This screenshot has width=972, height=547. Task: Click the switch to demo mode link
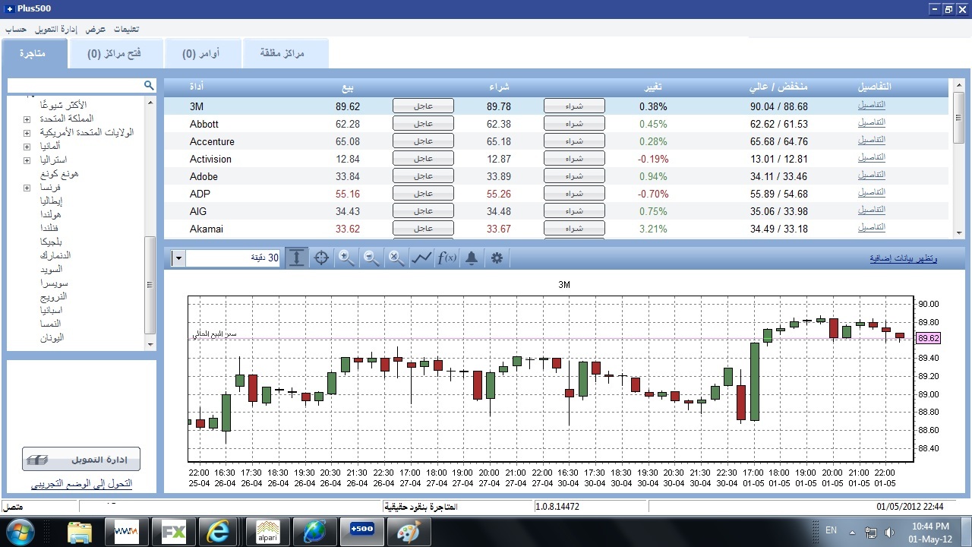coord(81,484)
